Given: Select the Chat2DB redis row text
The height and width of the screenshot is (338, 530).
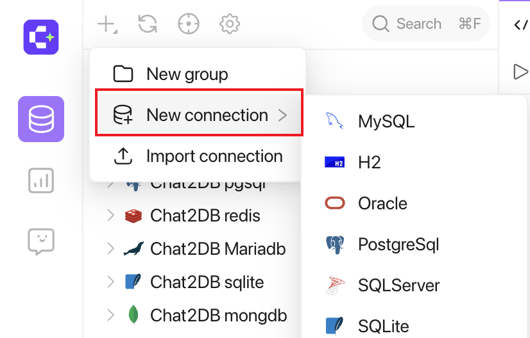Looking at the screenshot, I should coord(205,216).
